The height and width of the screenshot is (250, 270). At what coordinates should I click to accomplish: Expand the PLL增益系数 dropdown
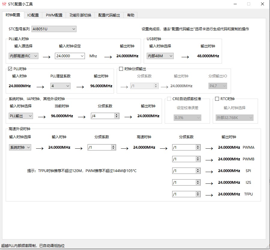click(x=60, y=86)
